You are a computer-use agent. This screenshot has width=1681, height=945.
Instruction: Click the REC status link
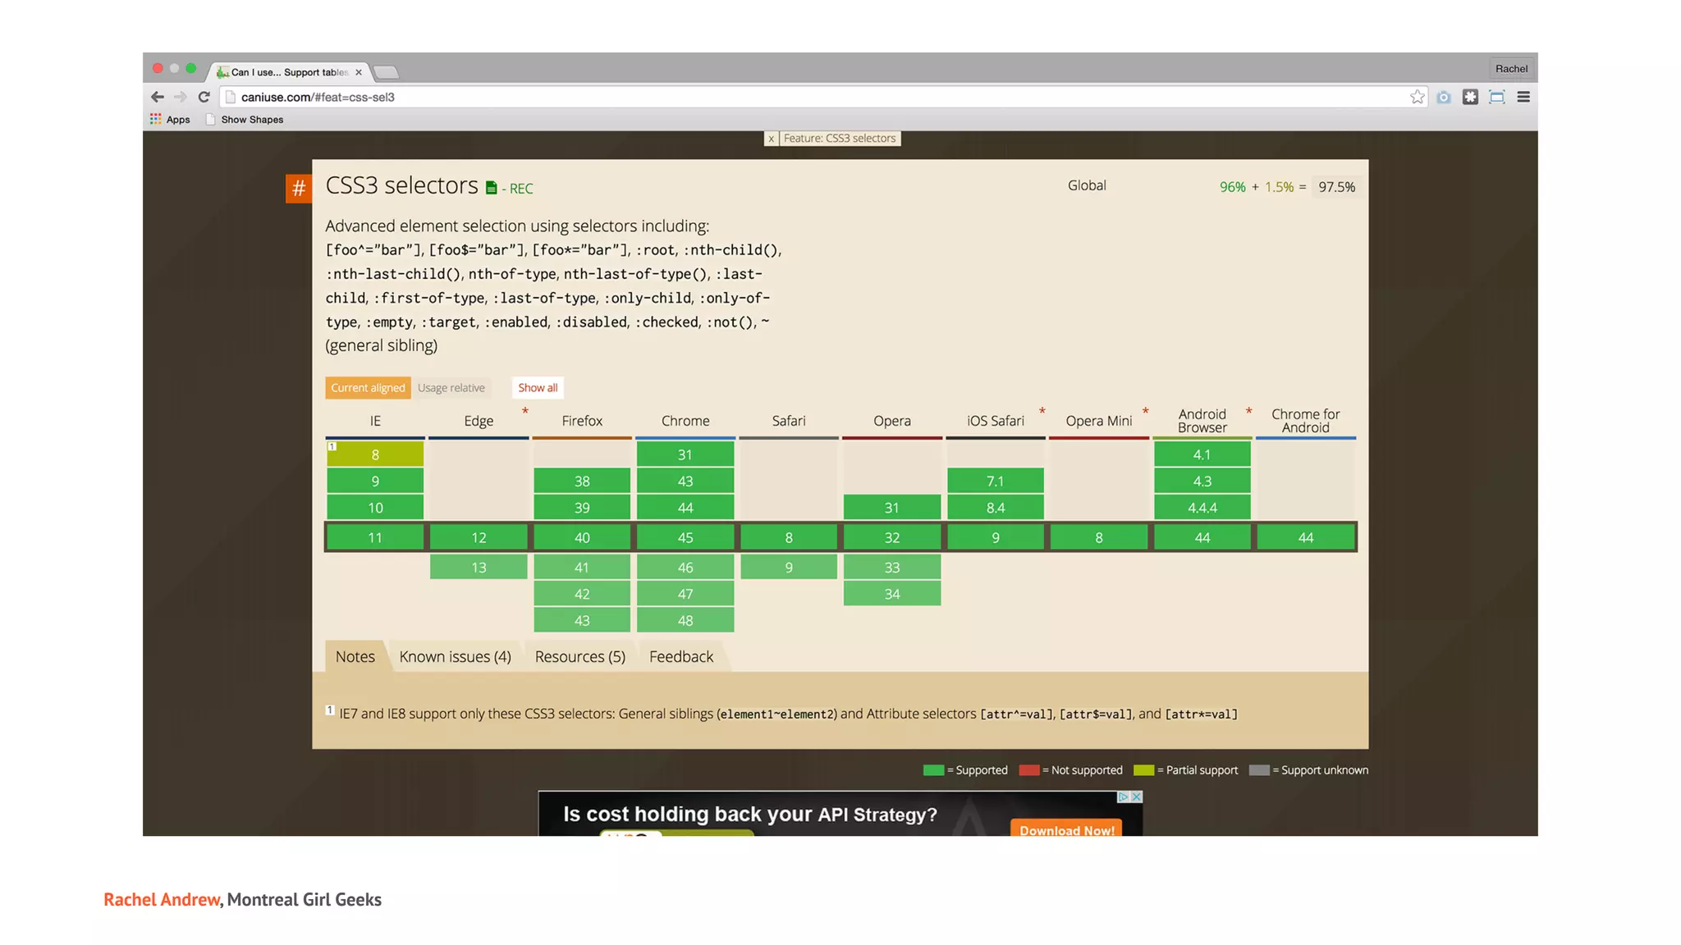coord(521,189)
